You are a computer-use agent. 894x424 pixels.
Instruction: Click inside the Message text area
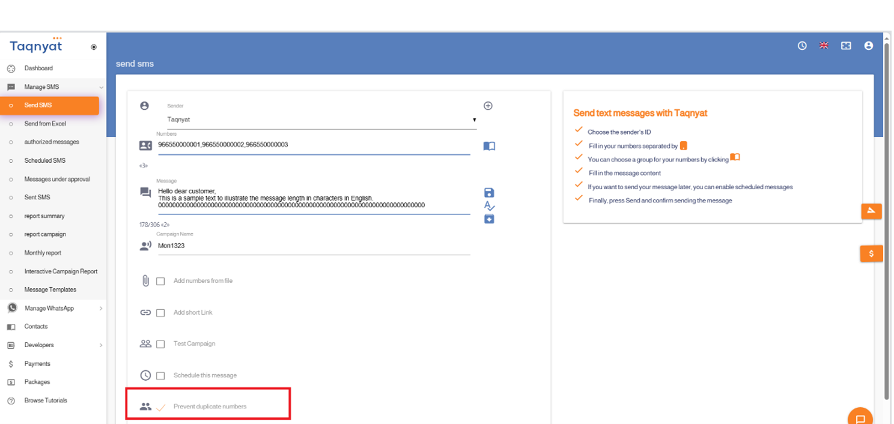coord(314,199)
